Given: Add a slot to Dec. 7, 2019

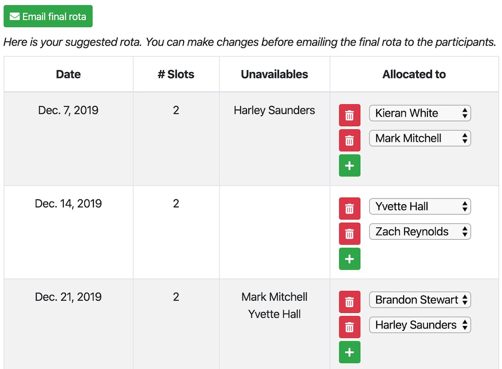Looking at the screenshot, I should click(x=349, y=166).
